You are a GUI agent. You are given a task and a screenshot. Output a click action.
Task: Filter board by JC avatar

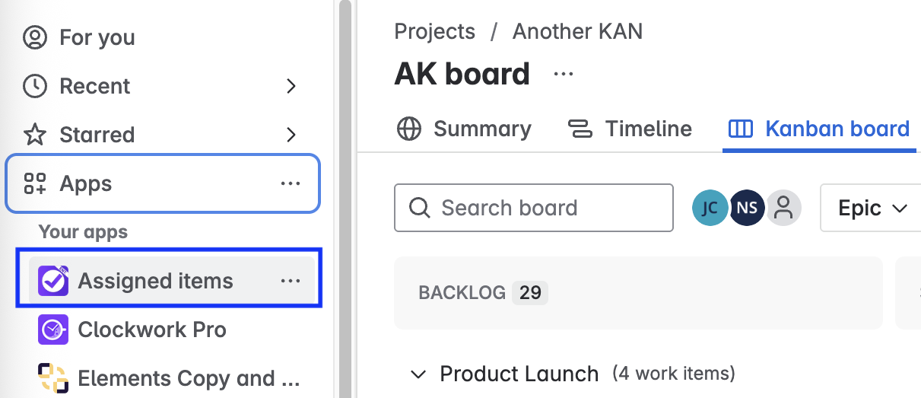710,208
